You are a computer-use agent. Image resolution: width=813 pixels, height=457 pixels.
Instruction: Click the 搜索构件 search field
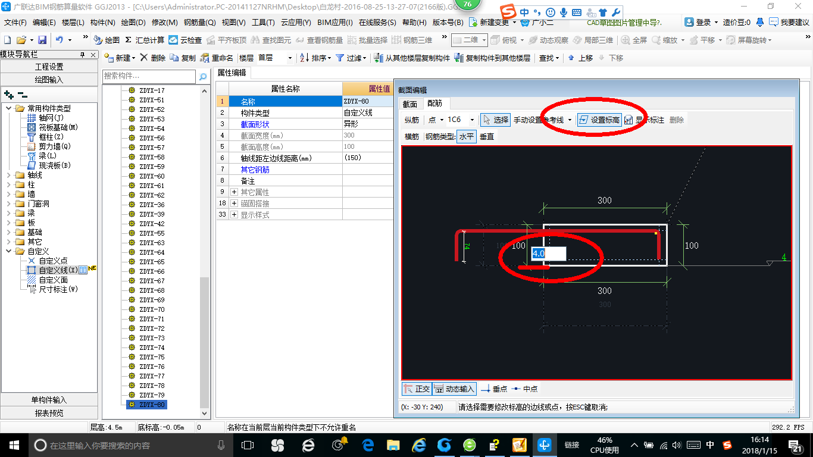pos(149,76)
